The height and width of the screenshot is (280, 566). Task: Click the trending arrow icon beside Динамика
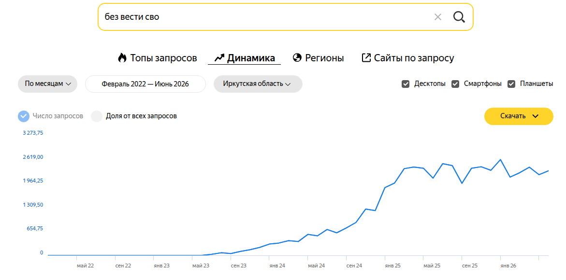tap(219, 57)
